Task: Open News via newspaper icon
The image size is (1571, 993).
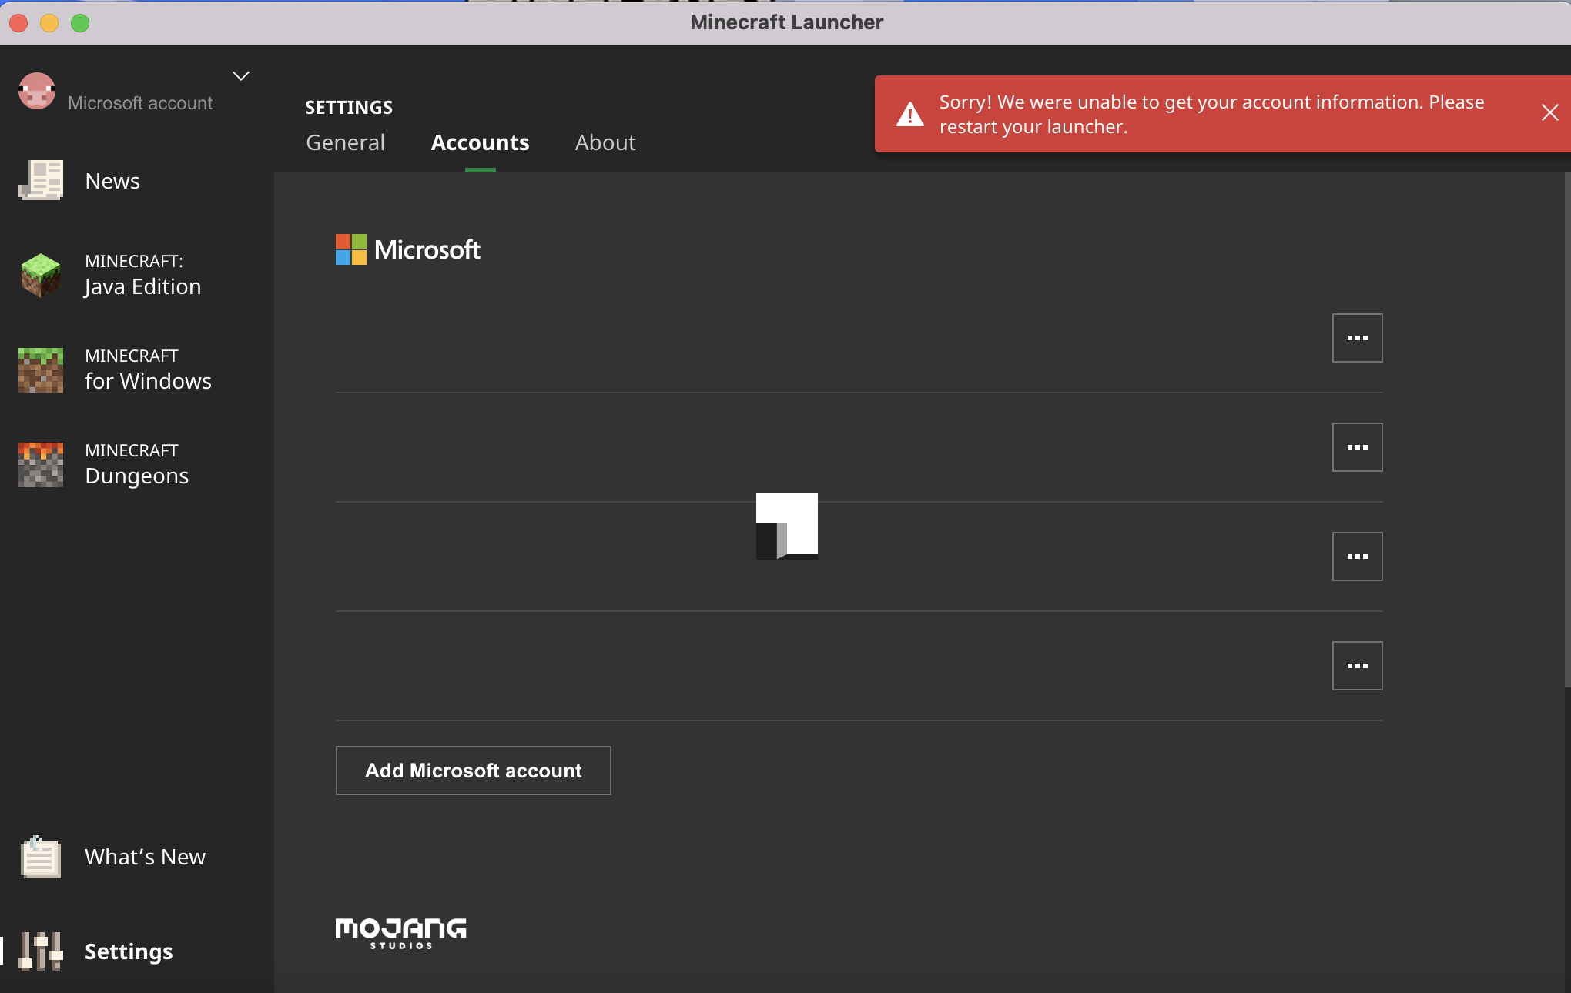Action: click(41, 181)
